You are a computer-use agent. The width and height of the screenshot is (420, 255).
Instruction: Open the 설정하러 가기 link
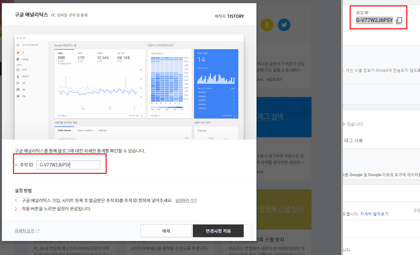tap(186, 201)
